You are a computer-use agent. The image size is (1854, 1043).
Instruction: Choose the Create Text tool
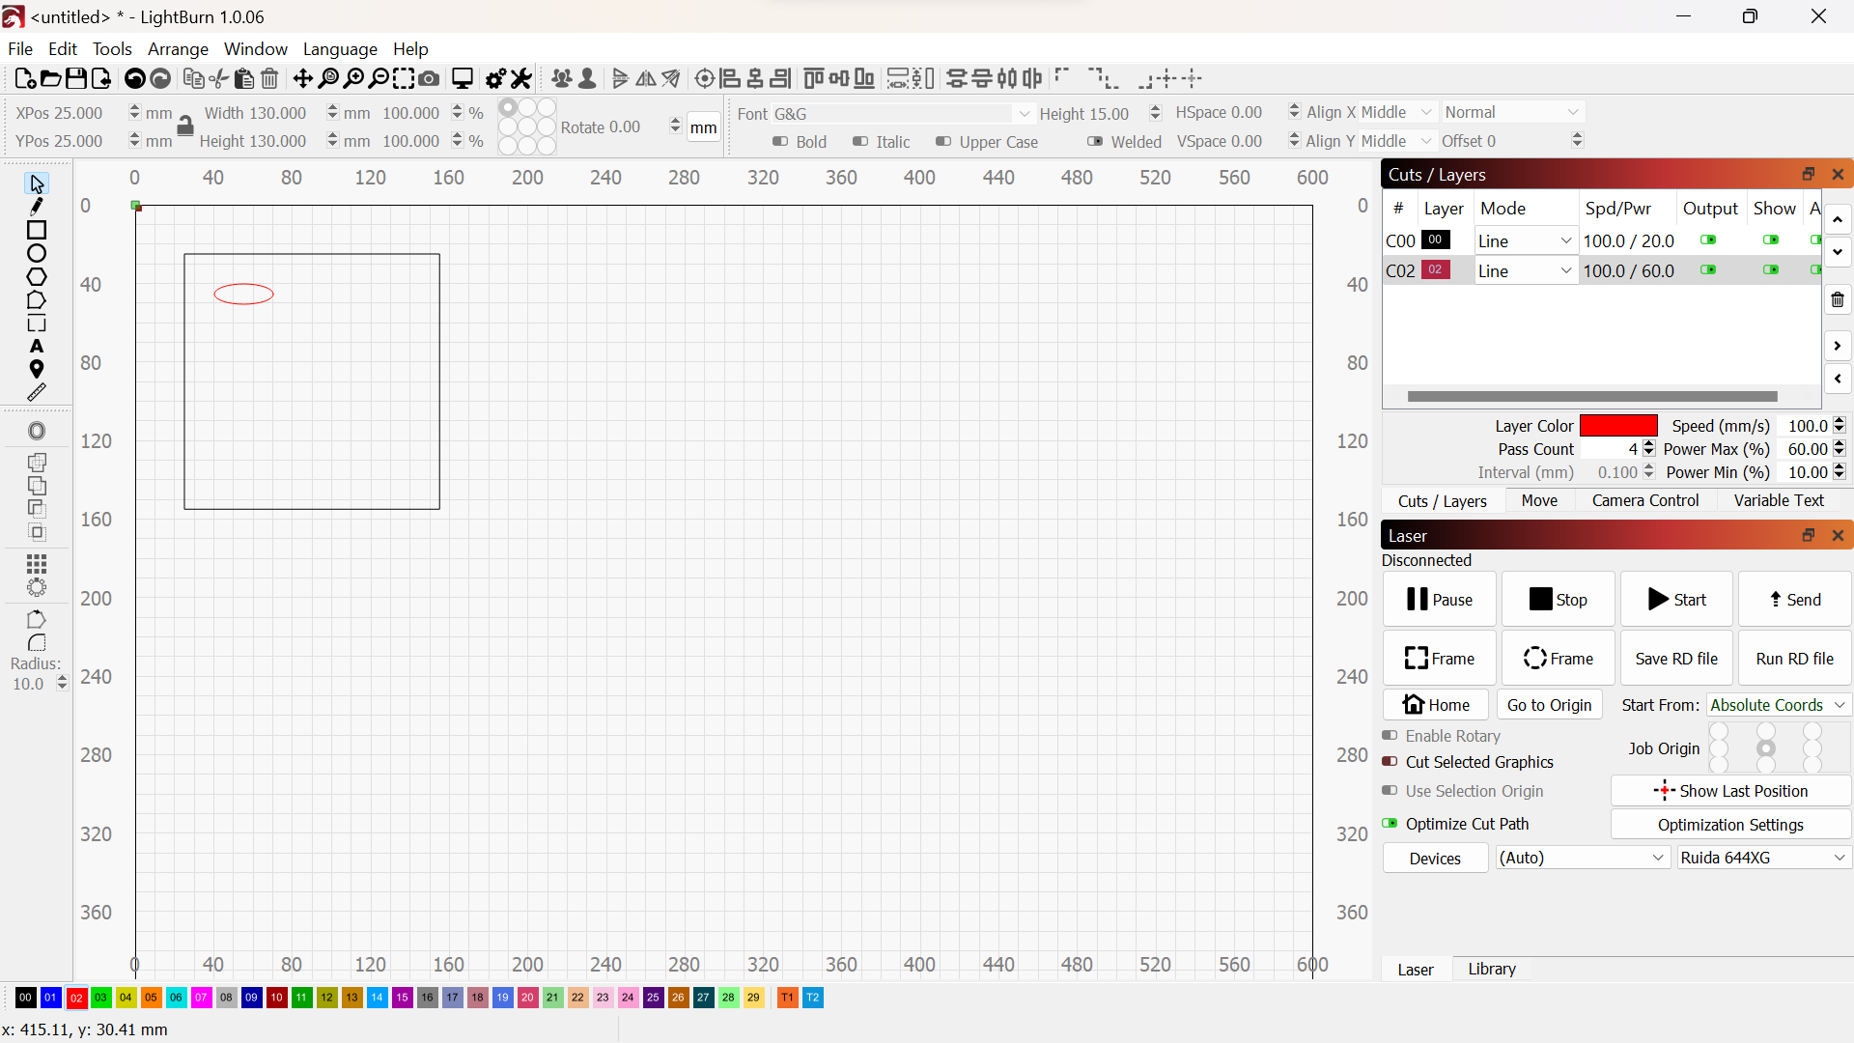pos(37,347)
